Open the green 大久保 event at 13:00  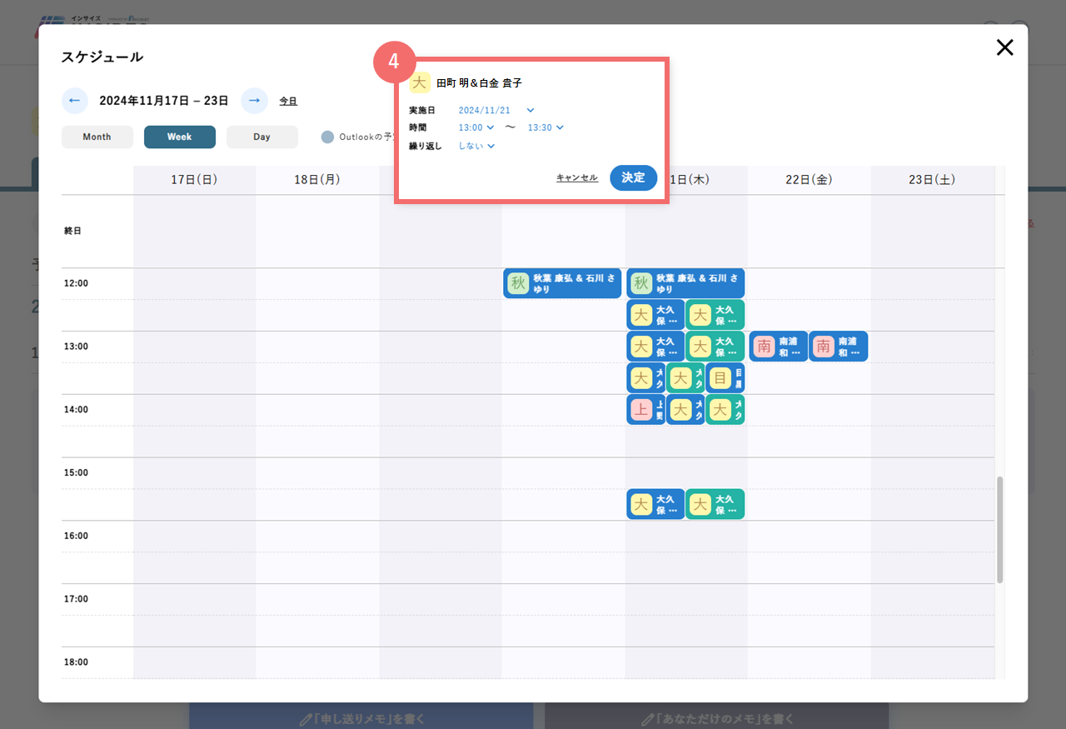pyautogui.click(x=715, y=347)
